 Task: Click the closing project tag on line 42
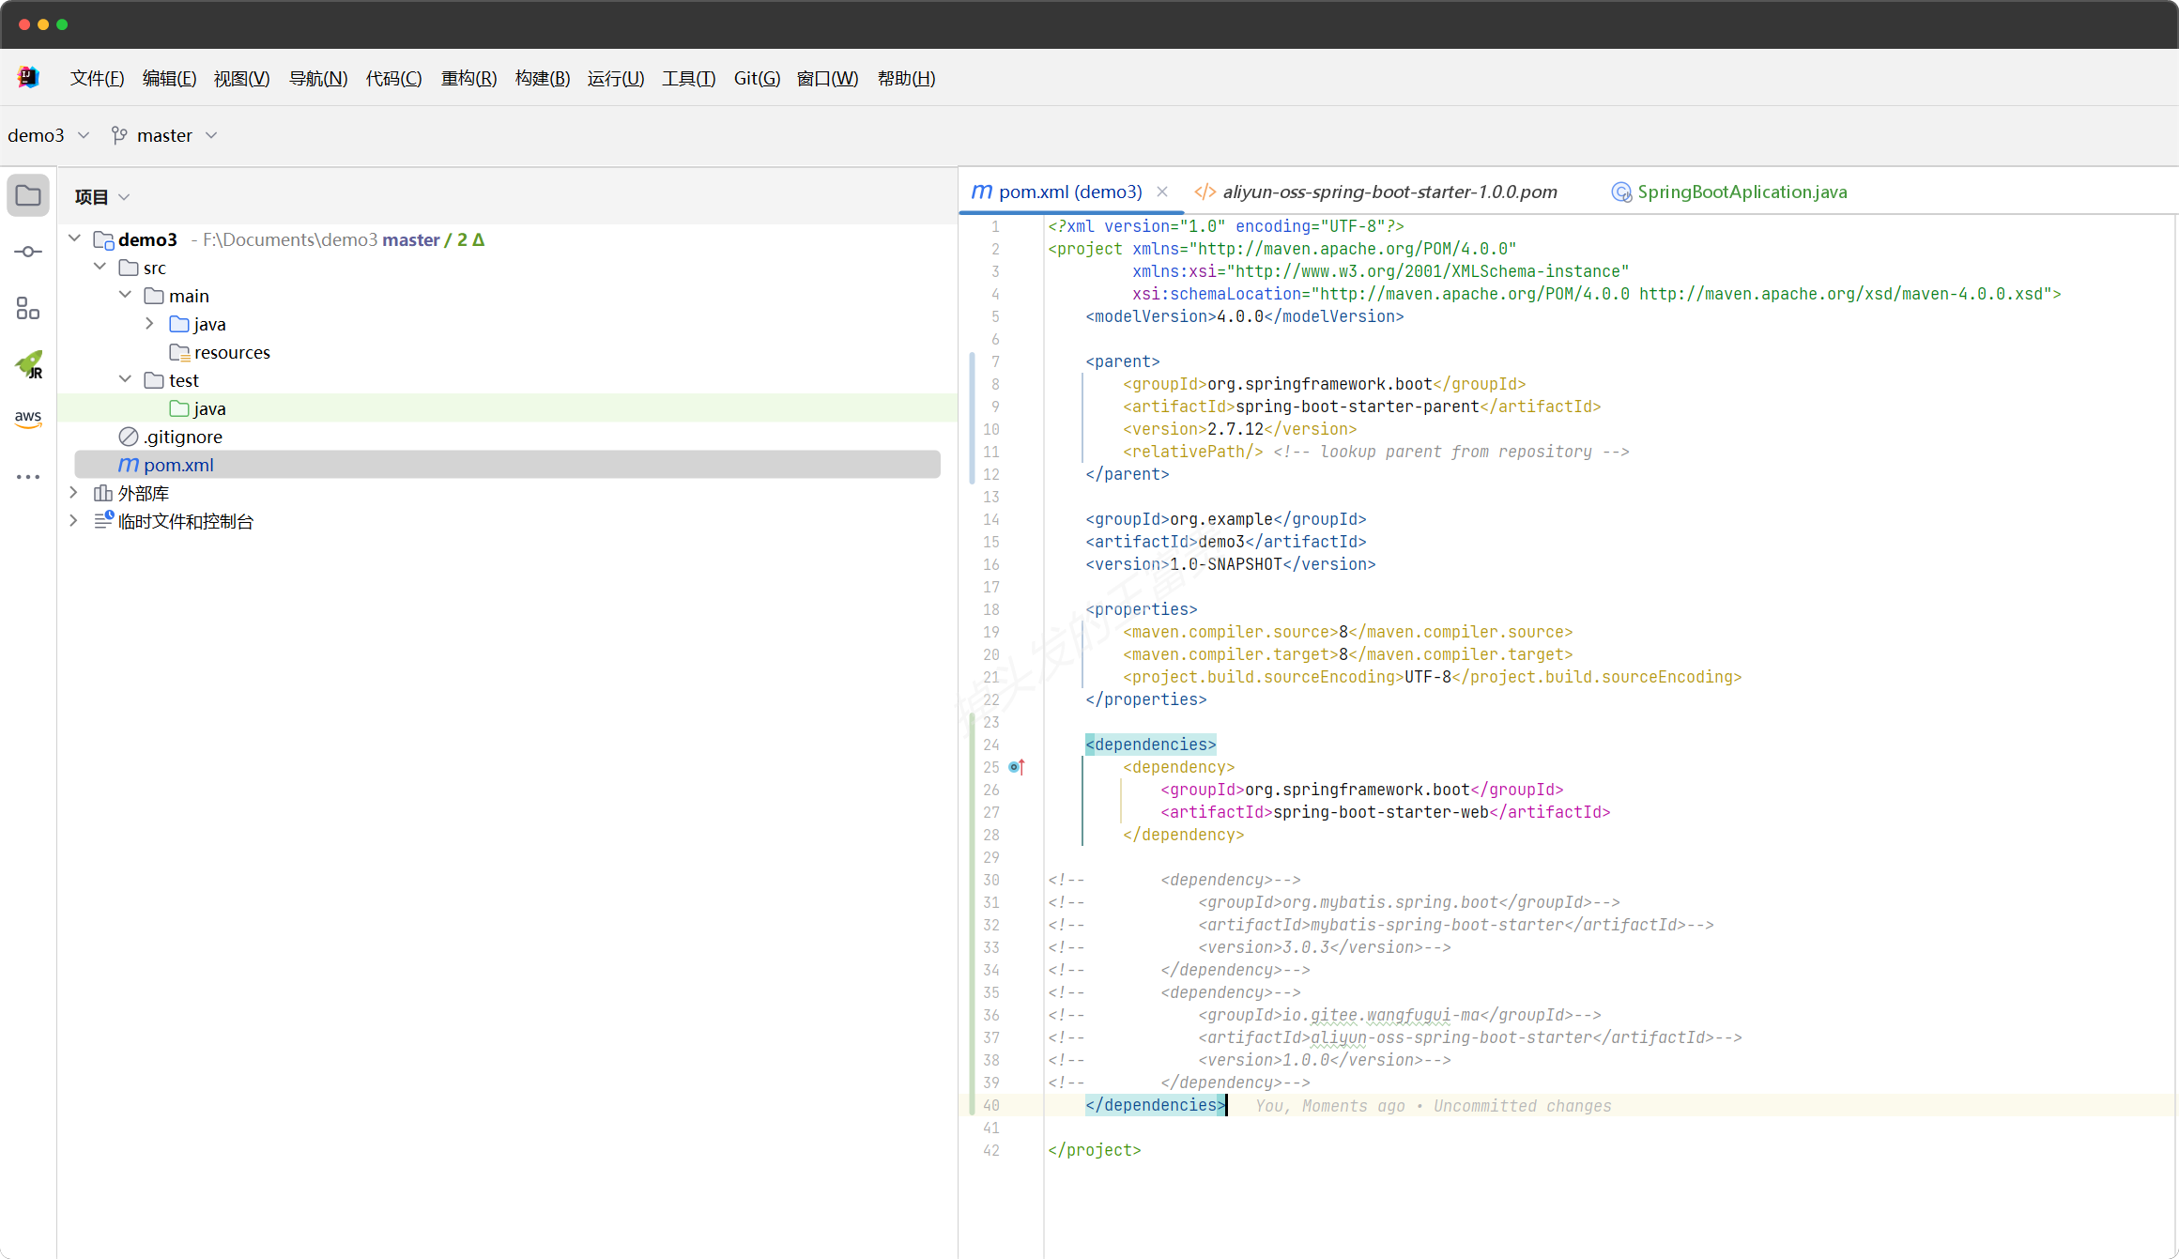(1095, 1150)
